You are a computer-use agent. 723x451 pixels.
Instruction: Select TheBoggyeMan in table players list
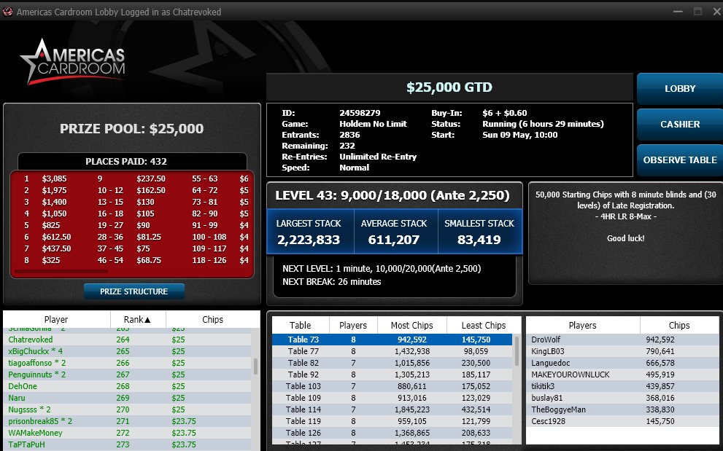point(622,409)
